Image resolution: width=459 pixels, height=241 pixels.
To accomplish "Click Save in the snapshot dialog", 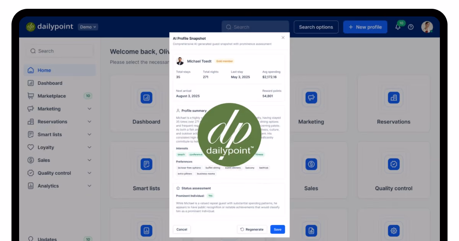I will (x=278, y=230).
